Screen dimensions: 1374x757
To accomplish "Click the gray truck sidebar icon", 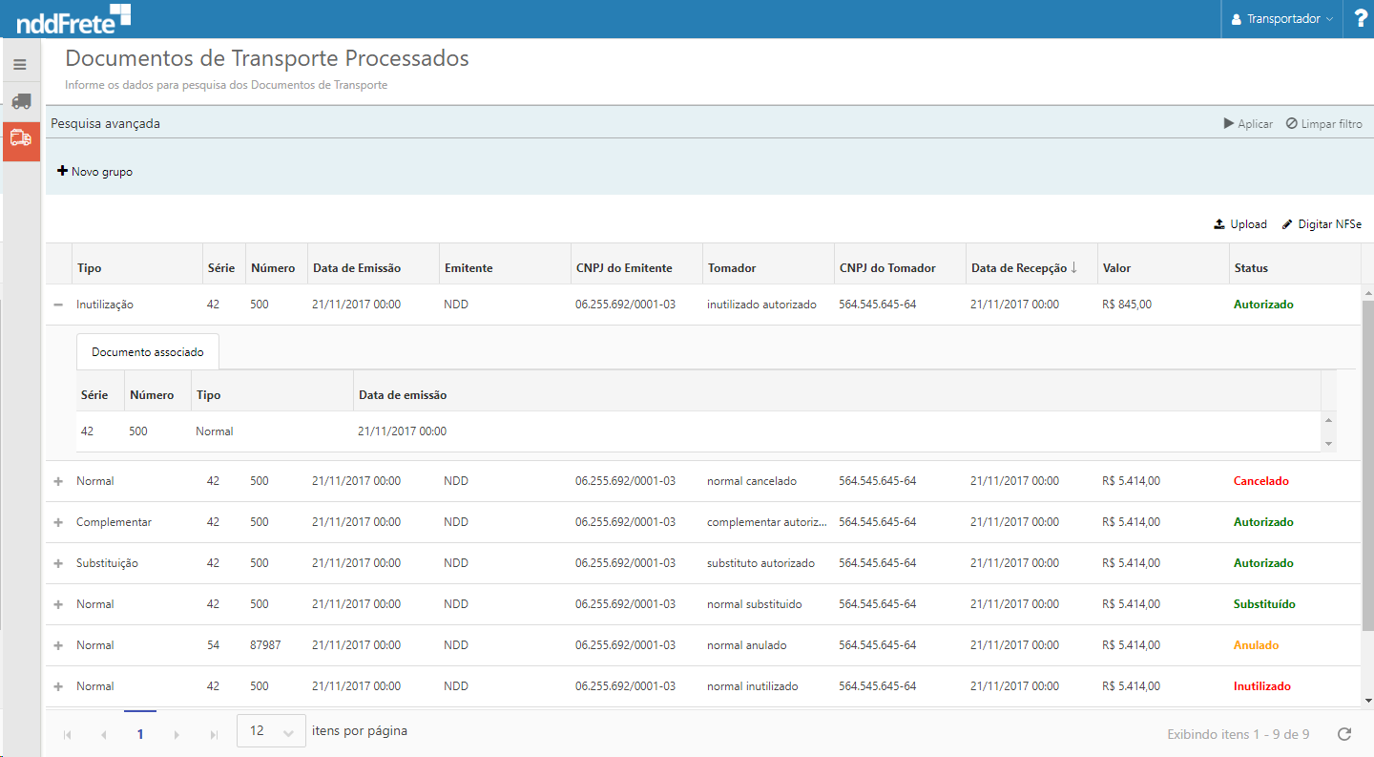I will 21,101.
